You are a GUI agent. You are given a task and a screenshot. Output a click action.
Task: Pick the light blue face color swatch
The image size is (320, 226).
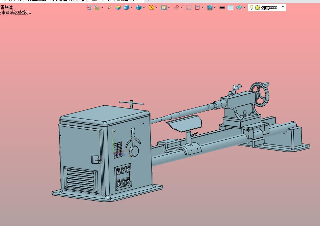tap(231, 8)
